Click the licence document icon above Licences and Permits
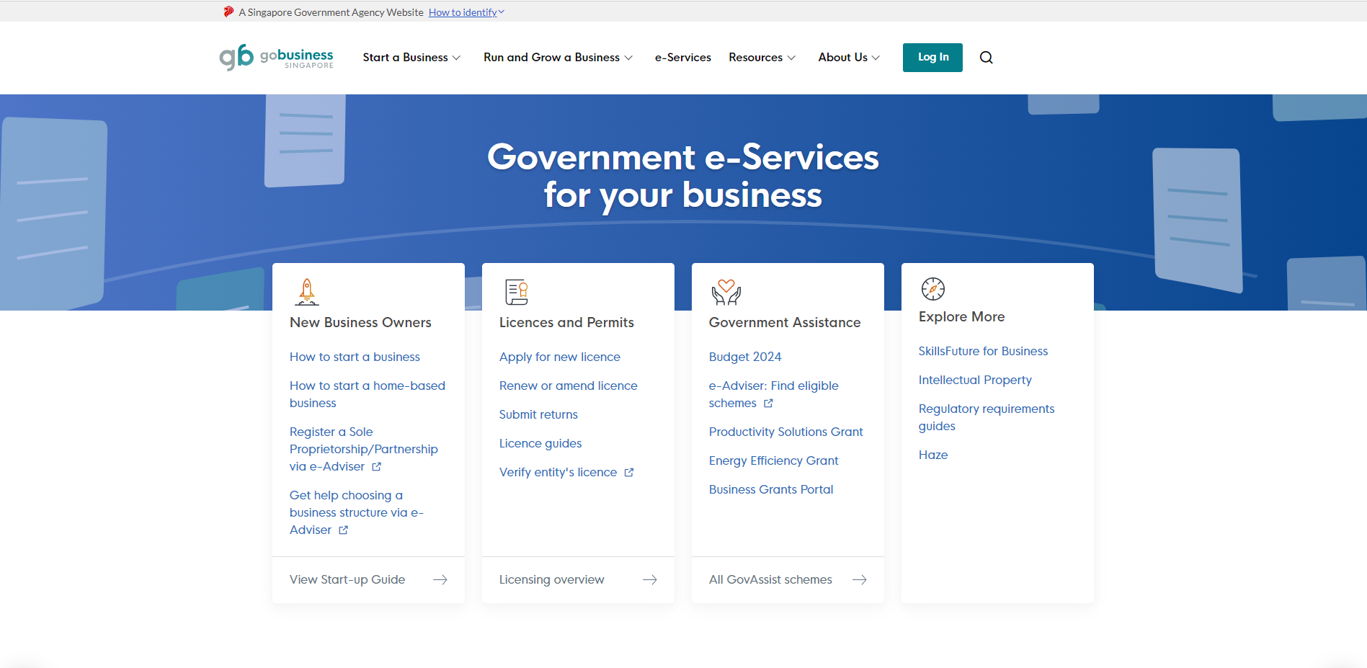1367x668 pixels. 515,291
